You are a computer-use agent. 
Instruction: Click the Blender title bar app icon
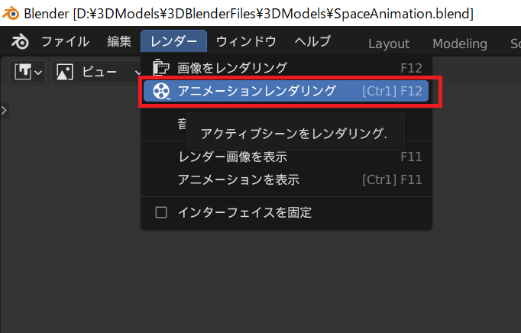pyautogui.click(x=10, y=13)
